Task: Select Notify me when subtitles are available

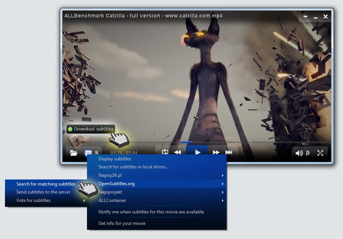Action: (x=157, y=212)
